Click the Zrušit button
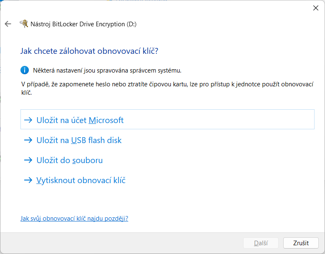 click(301, 243)
